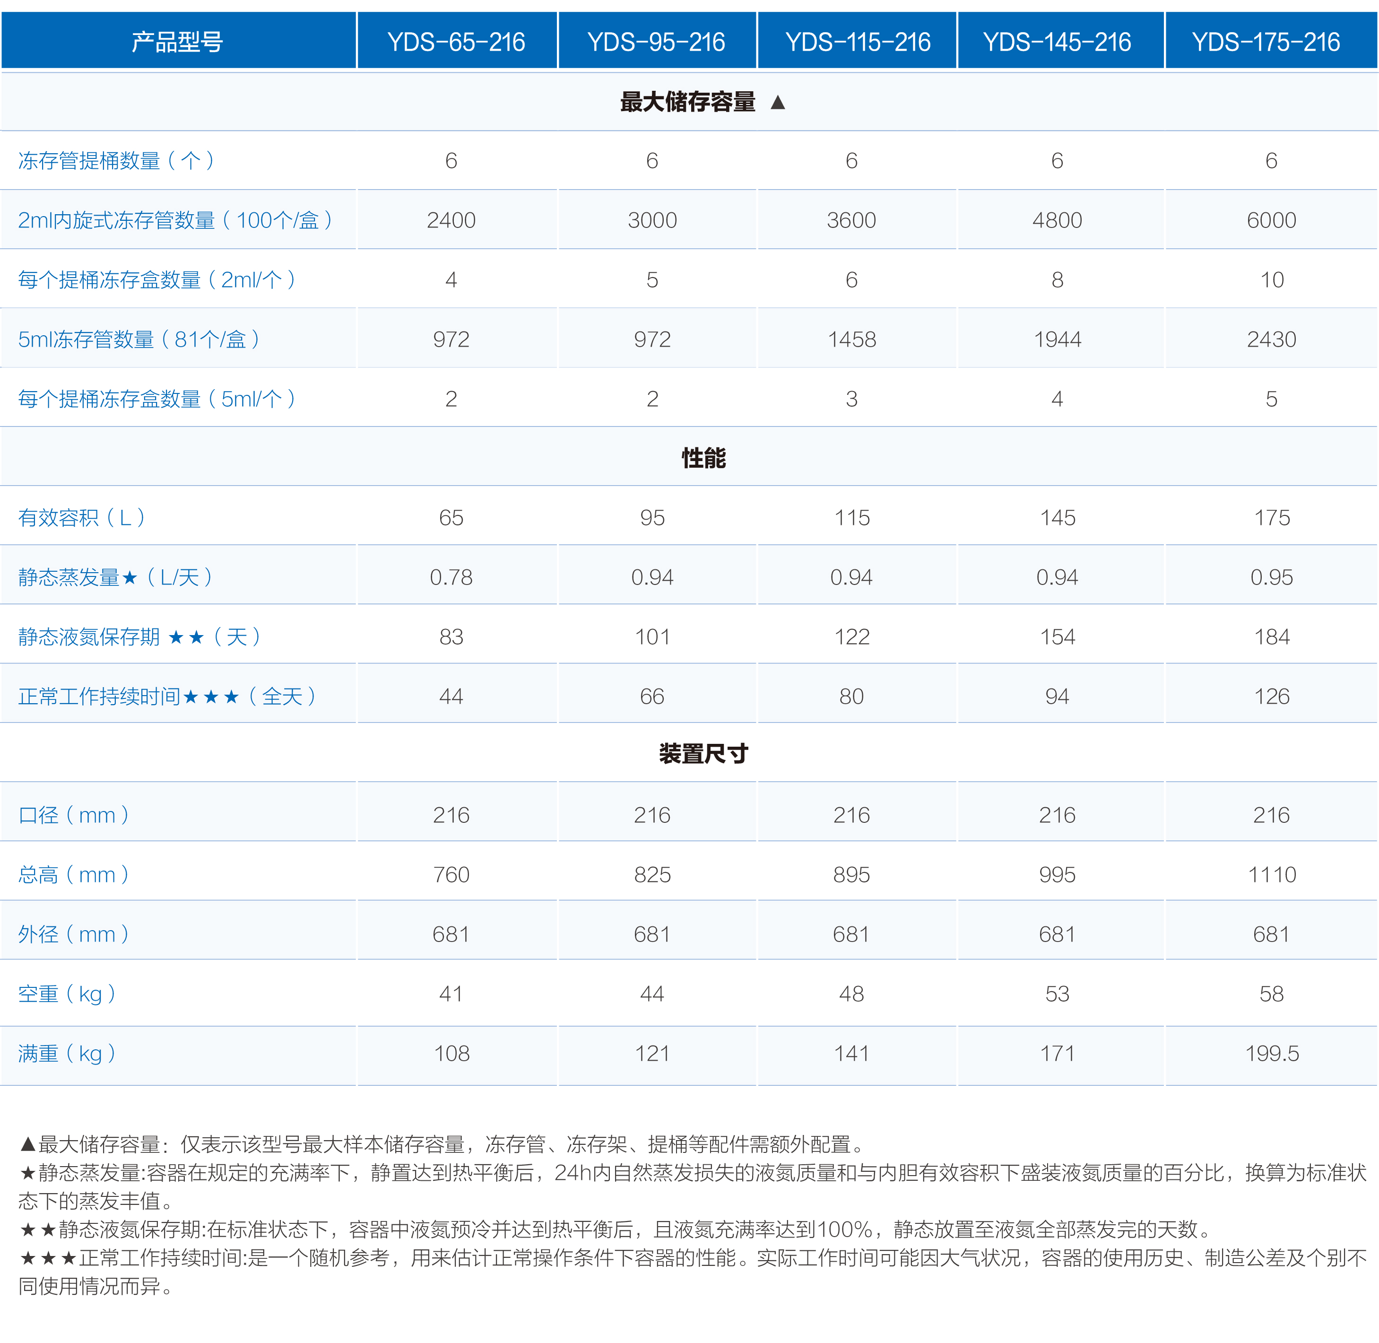Click the 满重（kg）row label

(67, 1054)
